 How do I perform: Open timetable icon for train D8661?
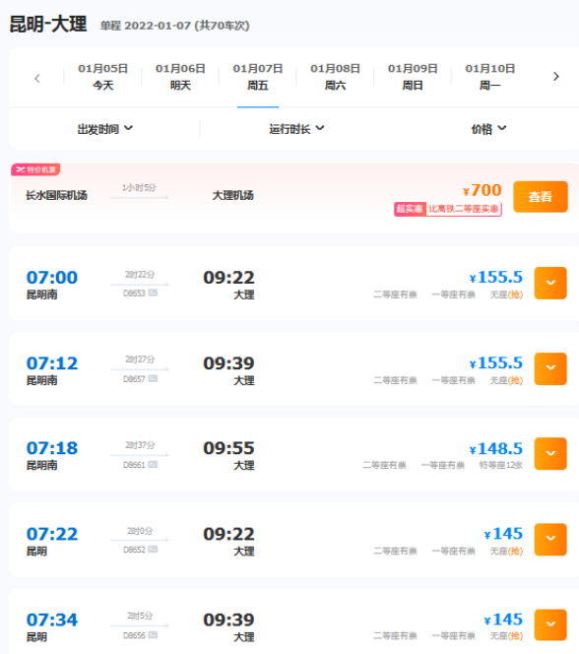(x=153, y=464)
